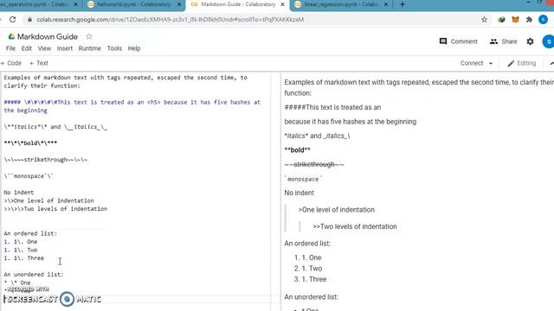Click the Google Drive icon beside the title
This screenshot has height=311, width=554.
tap(11, 36)
